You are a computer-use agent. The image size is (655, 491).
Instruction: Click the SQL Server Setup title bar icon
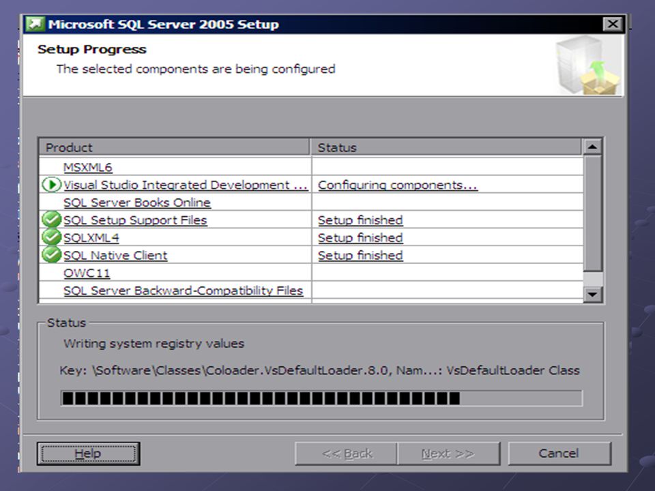coord(35,25)
